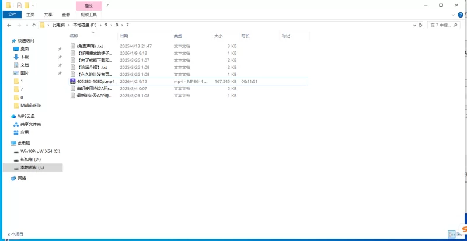Viewport: 467px width, 241px height.
Task: Open WPS云盘 cloud icon in sidebar
Action: [14, 116]
